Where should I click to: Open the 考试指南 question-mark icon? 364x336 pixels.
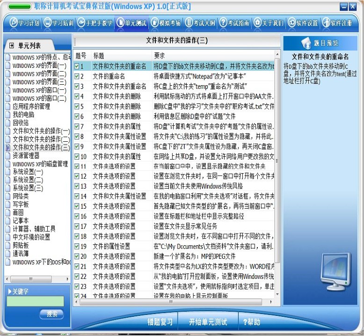[x=223, y=23]
